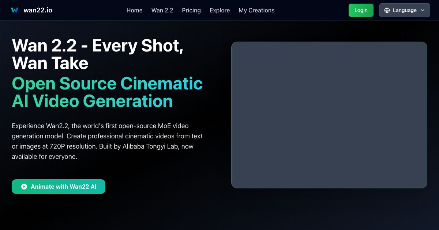Expand the Language dropdown chevron
This screenshot has width=439, height=230.
[423, 10]
